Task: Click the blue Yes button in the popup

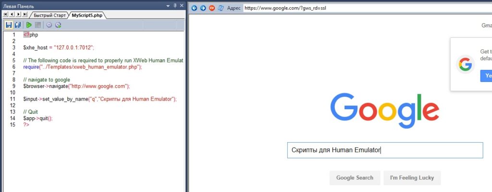Action: click(486, 76)
